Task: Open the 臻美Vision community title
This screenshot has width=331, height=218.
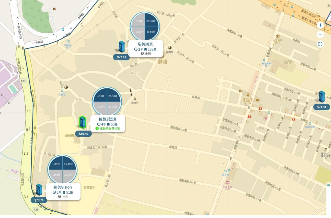Action: coord(63,187)
